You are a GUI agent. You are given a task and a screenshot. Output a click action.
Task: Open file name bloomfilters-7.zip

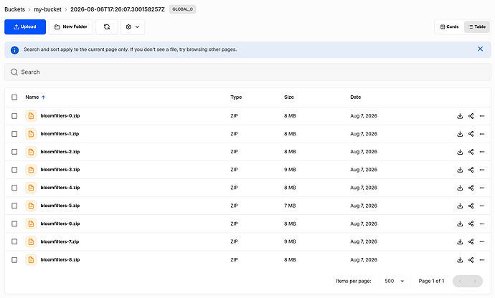click(x=60, y=242)
